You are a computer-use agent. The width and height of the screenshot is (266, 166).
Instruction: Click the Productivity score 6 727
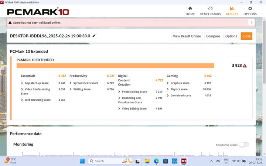(x=111, y=76)
